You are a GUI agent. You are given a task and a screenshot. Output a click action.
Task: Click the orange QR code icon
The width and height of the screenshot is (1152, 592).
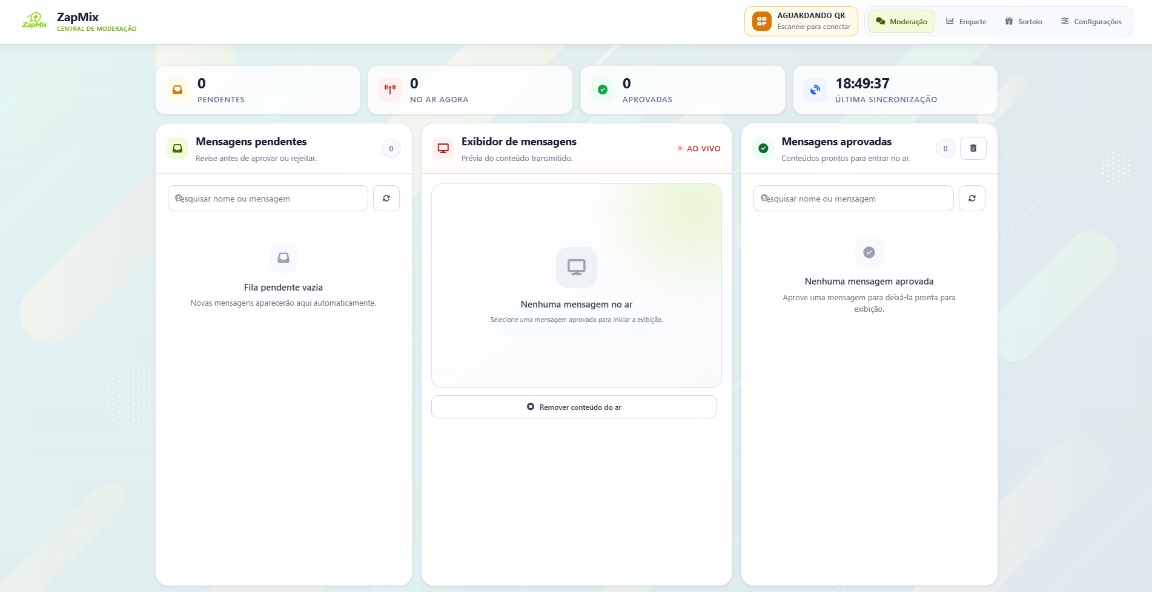coord(762,21)
